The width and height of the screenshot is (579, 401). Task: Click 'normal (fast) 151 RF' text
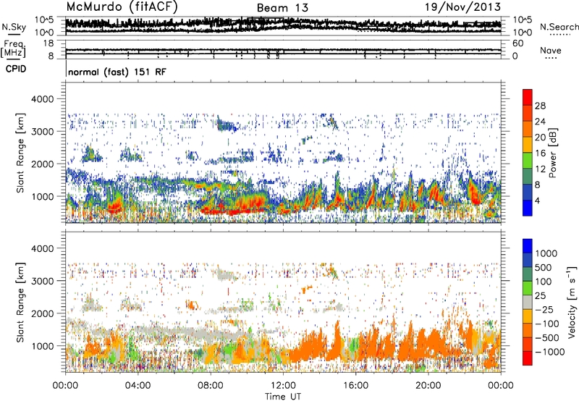pos(117,72)
